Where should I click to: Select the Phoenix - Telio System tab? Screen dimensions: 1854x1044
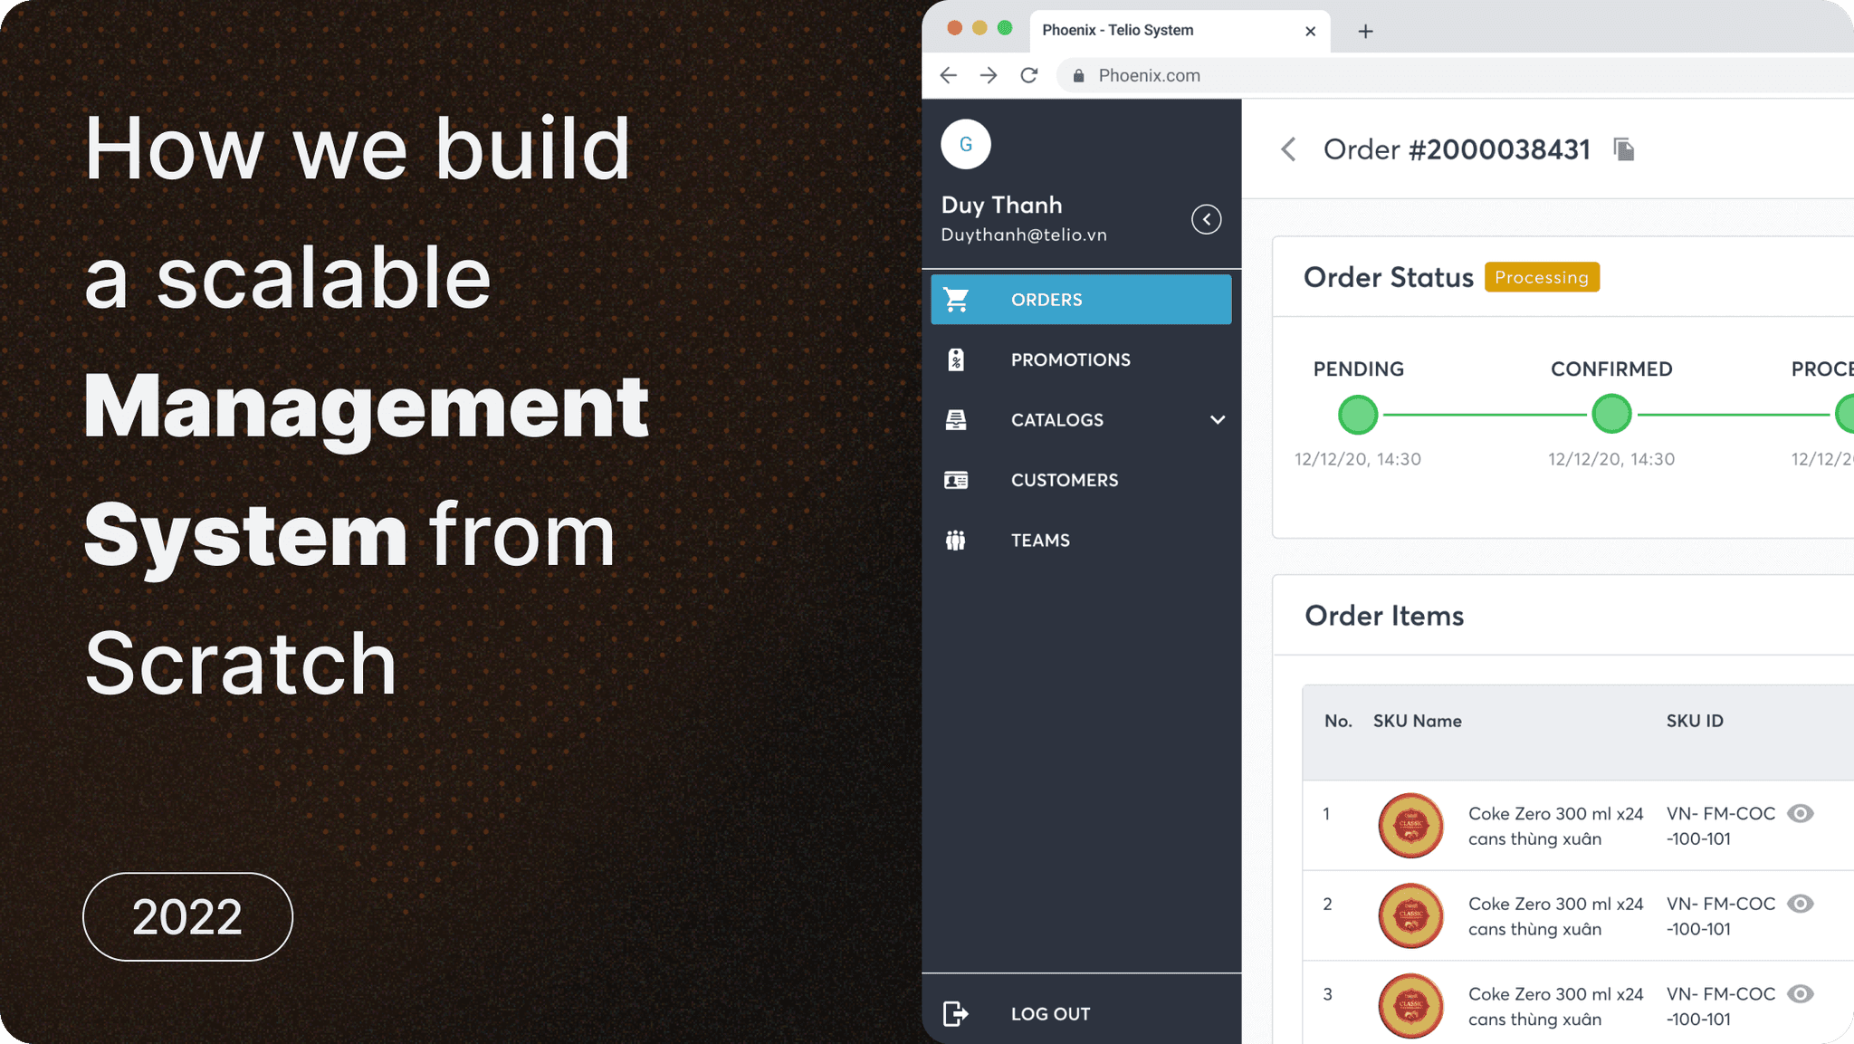point(1118,30)
